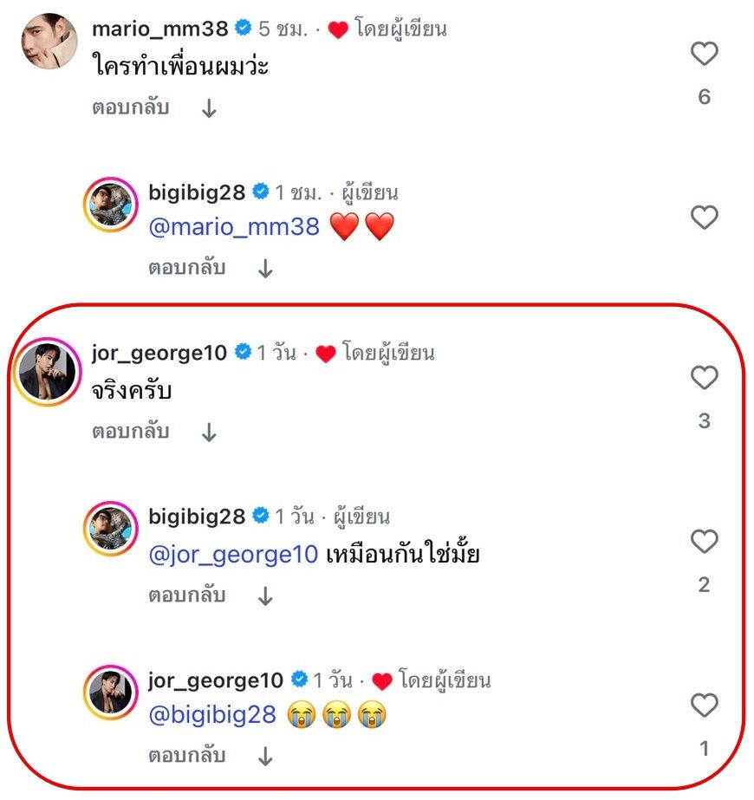Expand arrow under jor_george10's "จริงครับ" comment
Screen dimensions: 754x800
208,433
